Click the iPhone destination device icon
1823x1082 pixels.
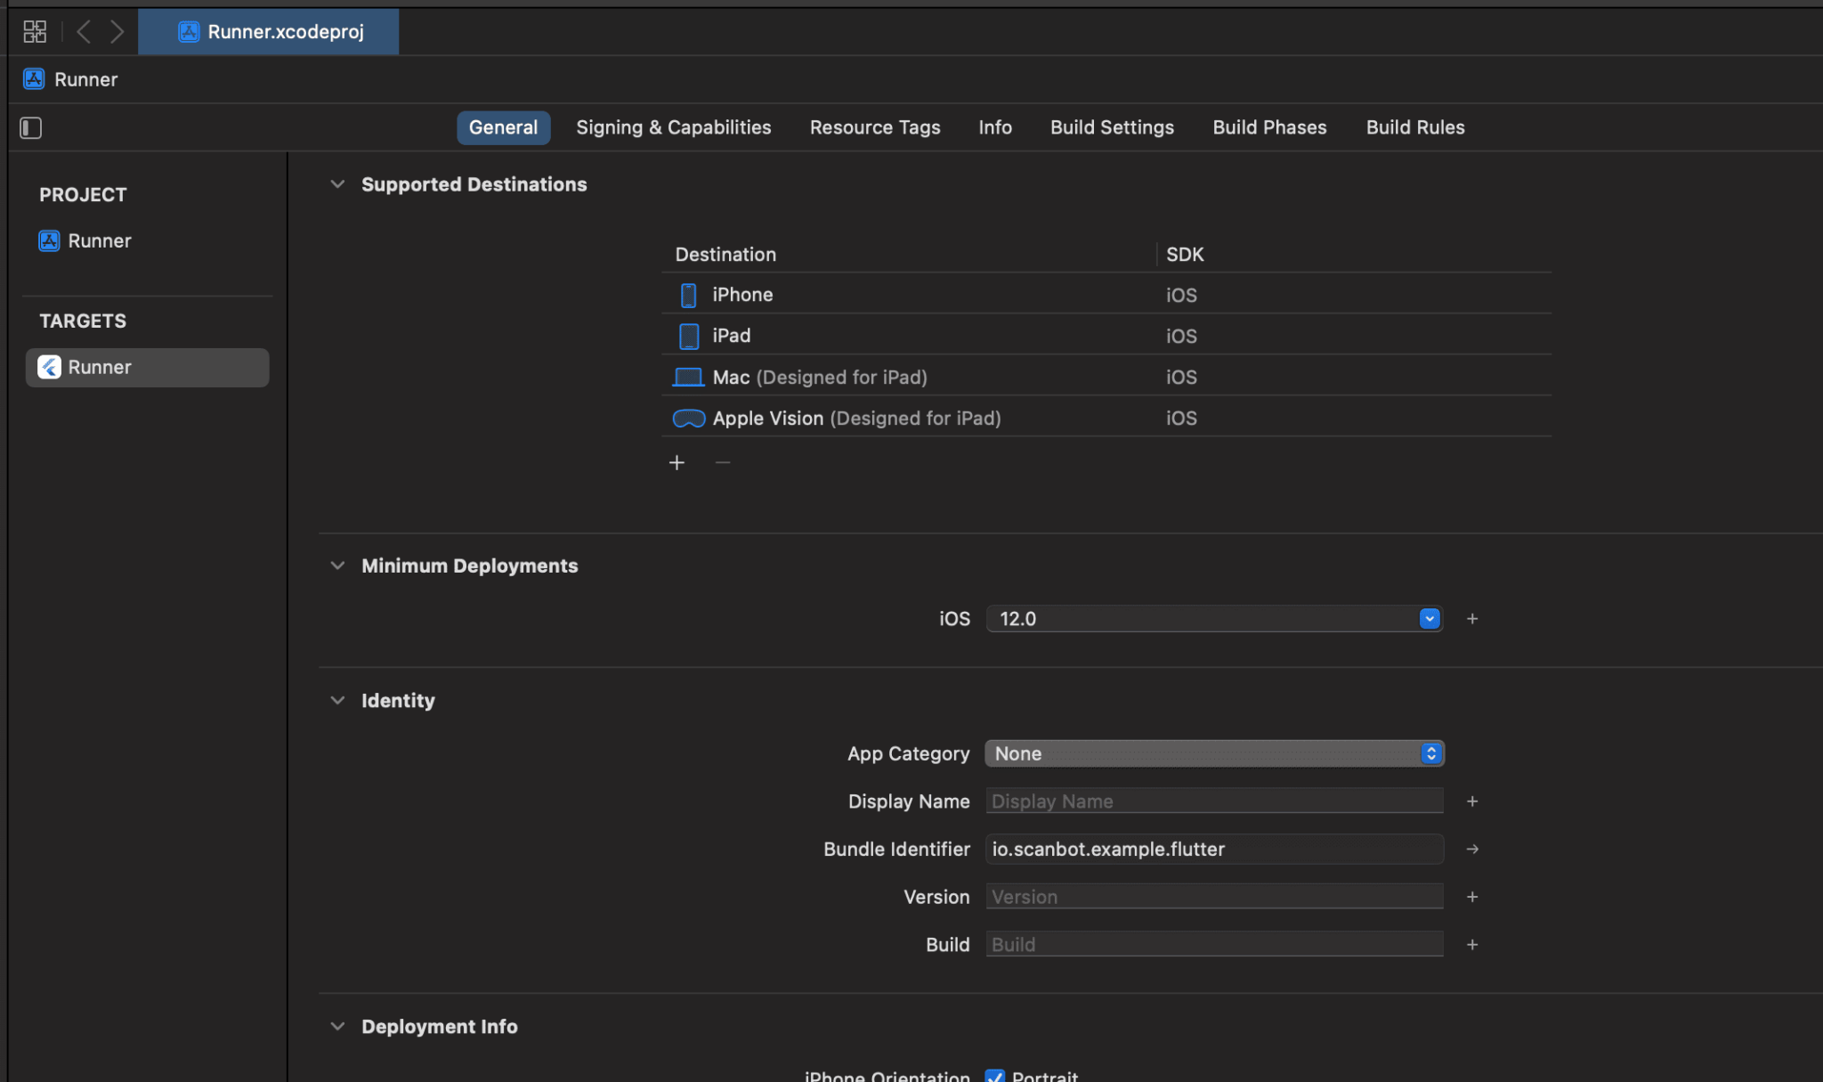pyautogui.click(x=687, y=294)
